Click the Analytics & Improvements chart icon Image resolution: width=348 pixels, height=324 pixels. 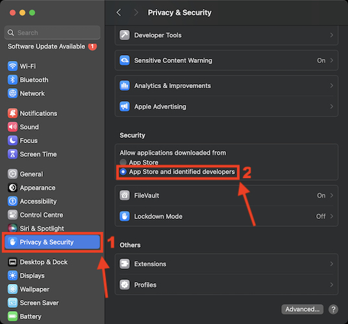pyautogui.click(x=125, y=86)
